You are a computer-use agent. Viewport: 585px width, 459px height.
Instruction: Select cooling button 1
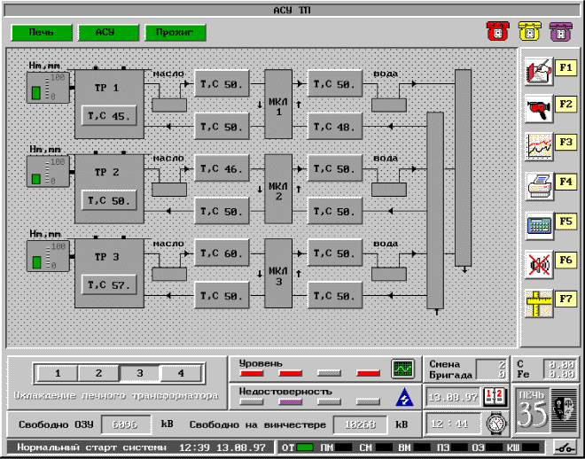tap(57, 374)
